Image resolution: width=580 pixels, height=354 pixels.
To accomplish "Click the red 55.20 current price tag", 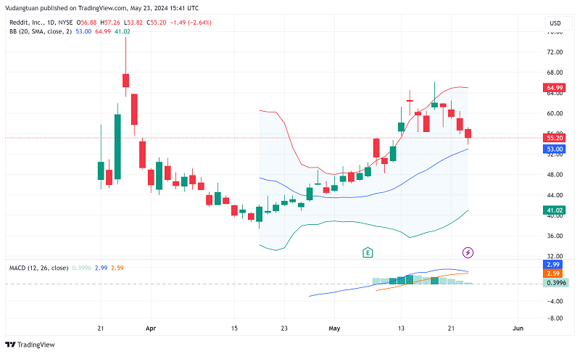I will click(x=555, y=138).
